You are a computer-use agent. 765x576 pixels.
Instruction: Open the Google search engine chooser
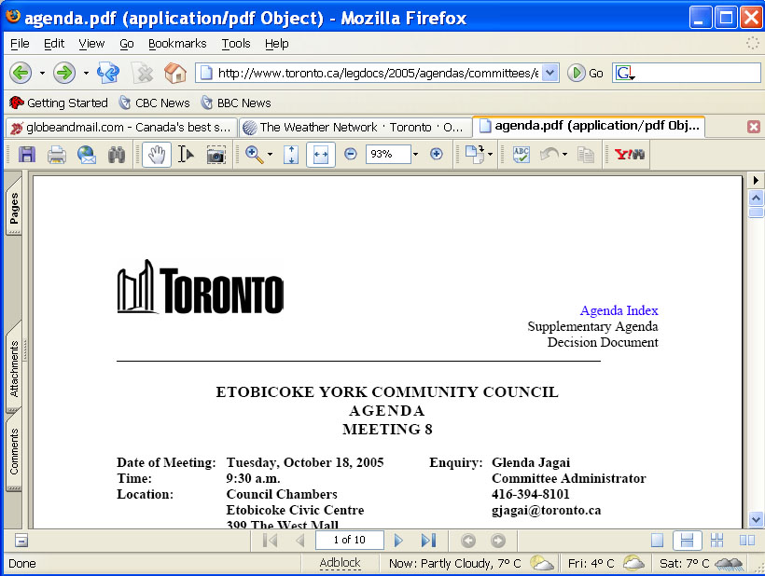pyautogui.click(x=625, y=73)
